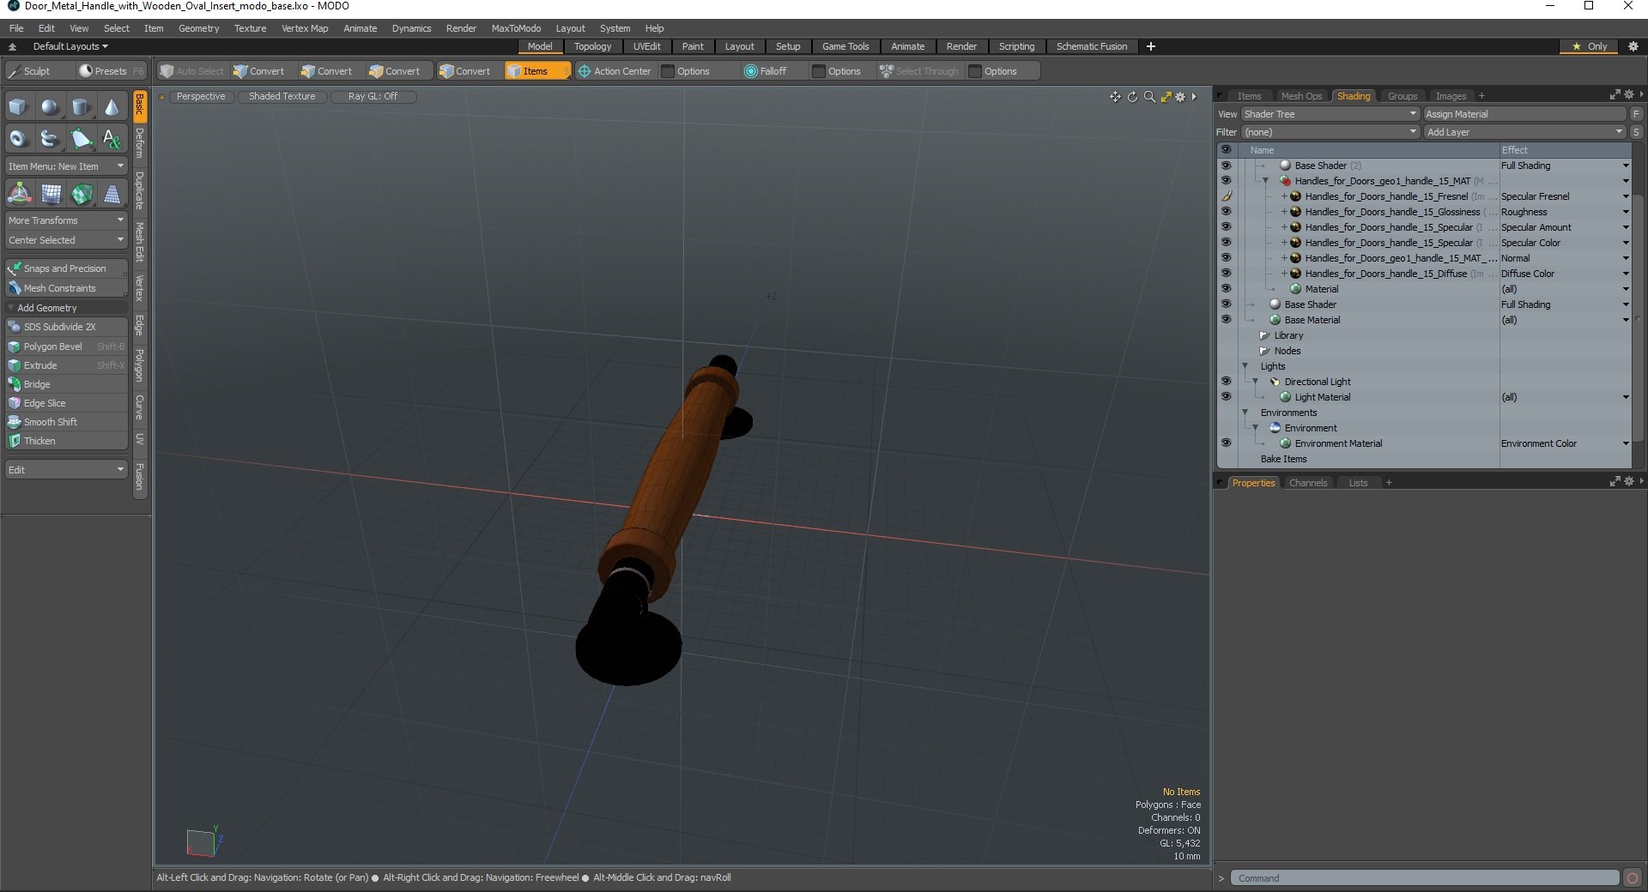Open the More Transforms dropdown
Screen dimensions: 1648x892
(x=66, y=220)
